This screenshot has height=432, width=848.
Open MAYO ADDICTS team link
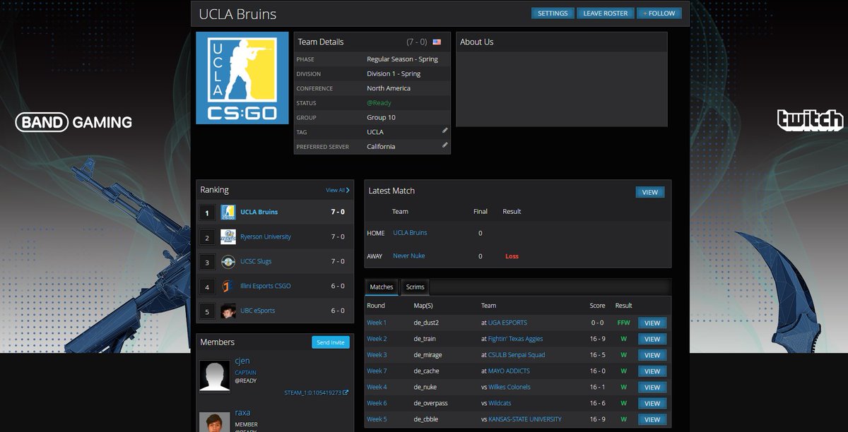(x=509, y=371)
